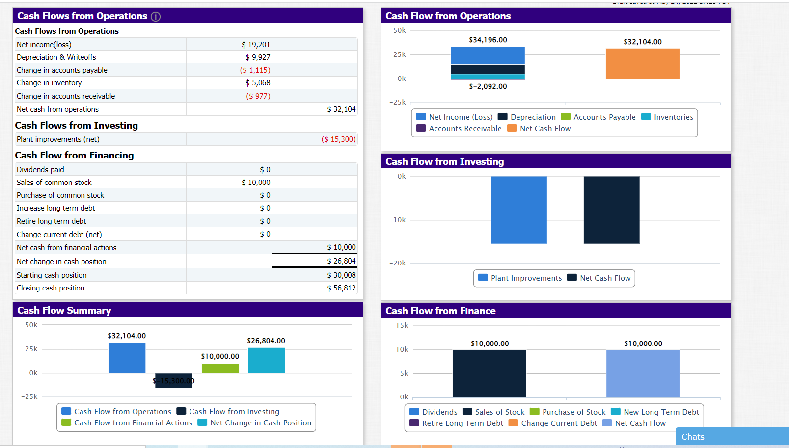This screenshot has height=448, width=789.
Task: Toggle Dividends legend in Finance chart
Action: pos(434,412)
